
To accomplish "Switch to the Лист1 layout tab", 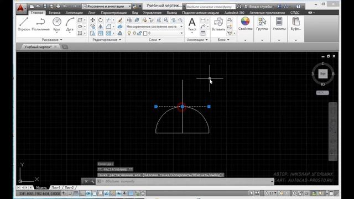I will point(55,187).
